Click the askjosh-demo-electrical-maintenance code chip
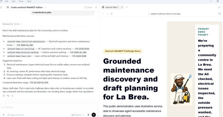Screen dimensions: 223x117 (x=26, y=42)
